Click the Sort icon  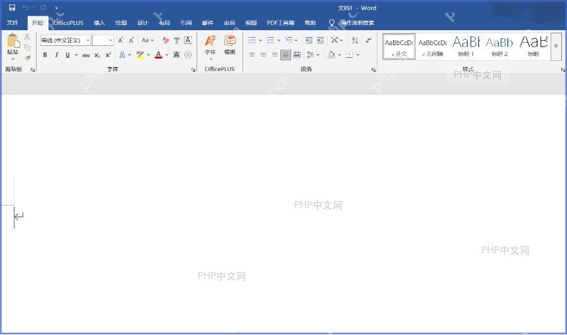click(x=355, y=40)
